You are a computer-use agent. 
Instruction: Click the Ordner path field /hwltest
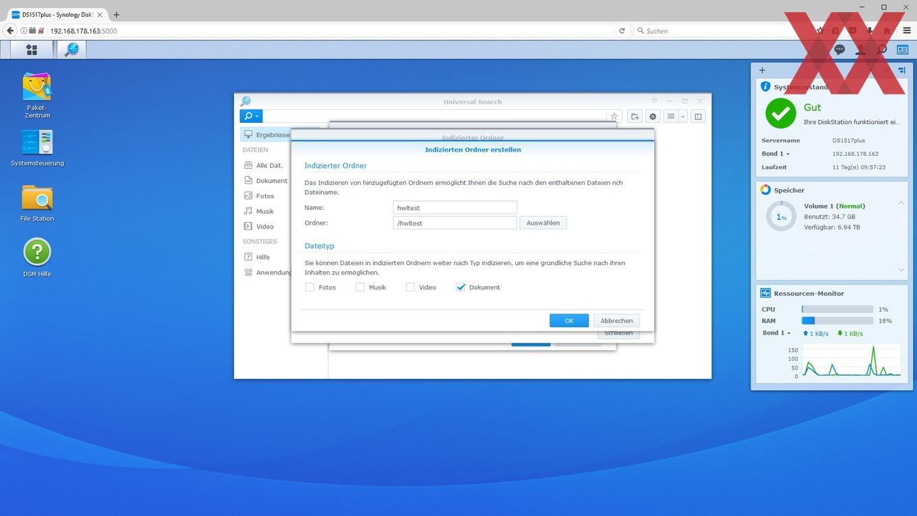point(455,223)
